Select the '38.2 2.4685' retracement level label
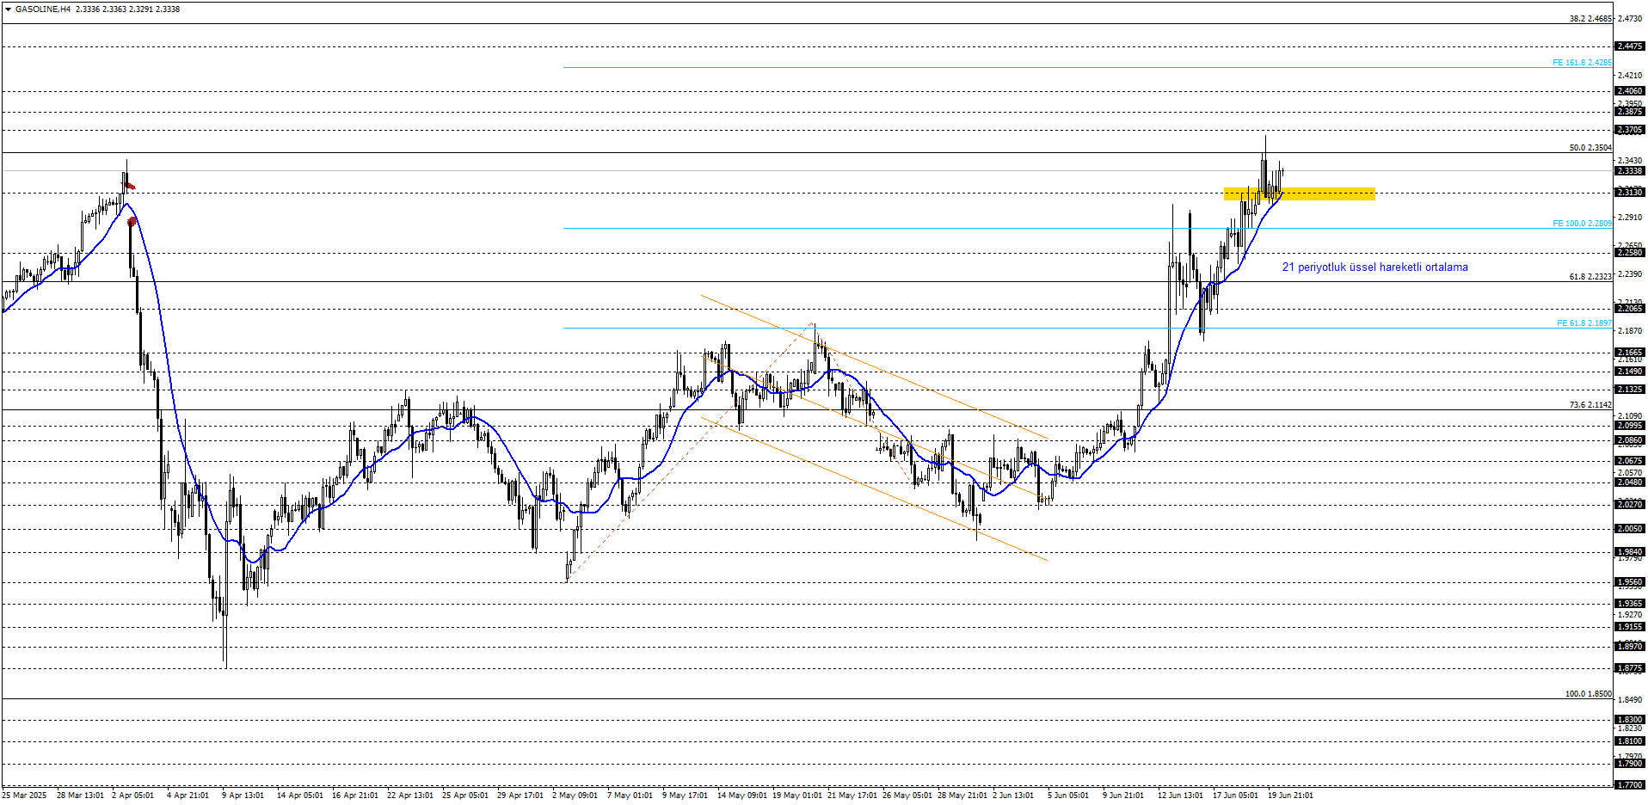 click(x=1590, y=19)
